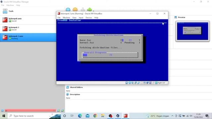
Task: Open Input menu in the VM window
Action: click(81, 18)
